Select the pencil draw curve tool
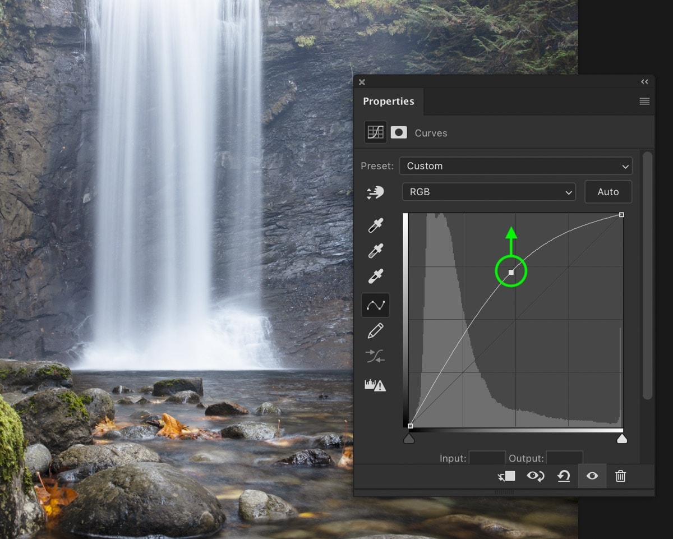Image resolution: width=673 pixels, height=539 pixels. 375,331
